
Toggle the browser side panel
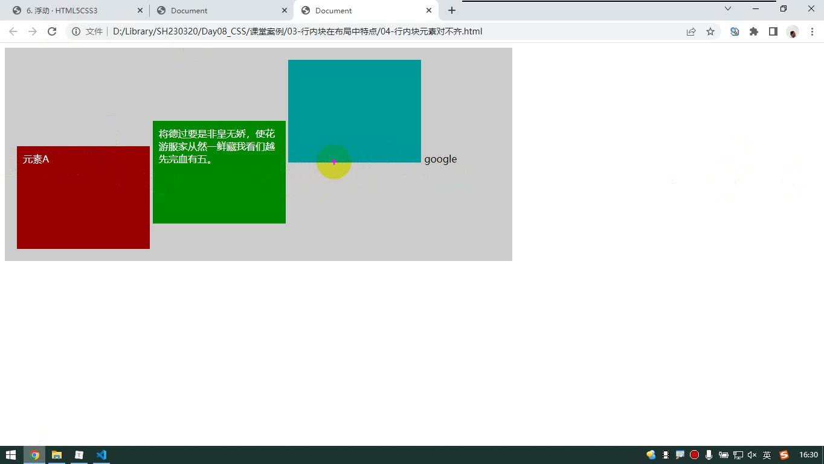[x=773, y=31]
